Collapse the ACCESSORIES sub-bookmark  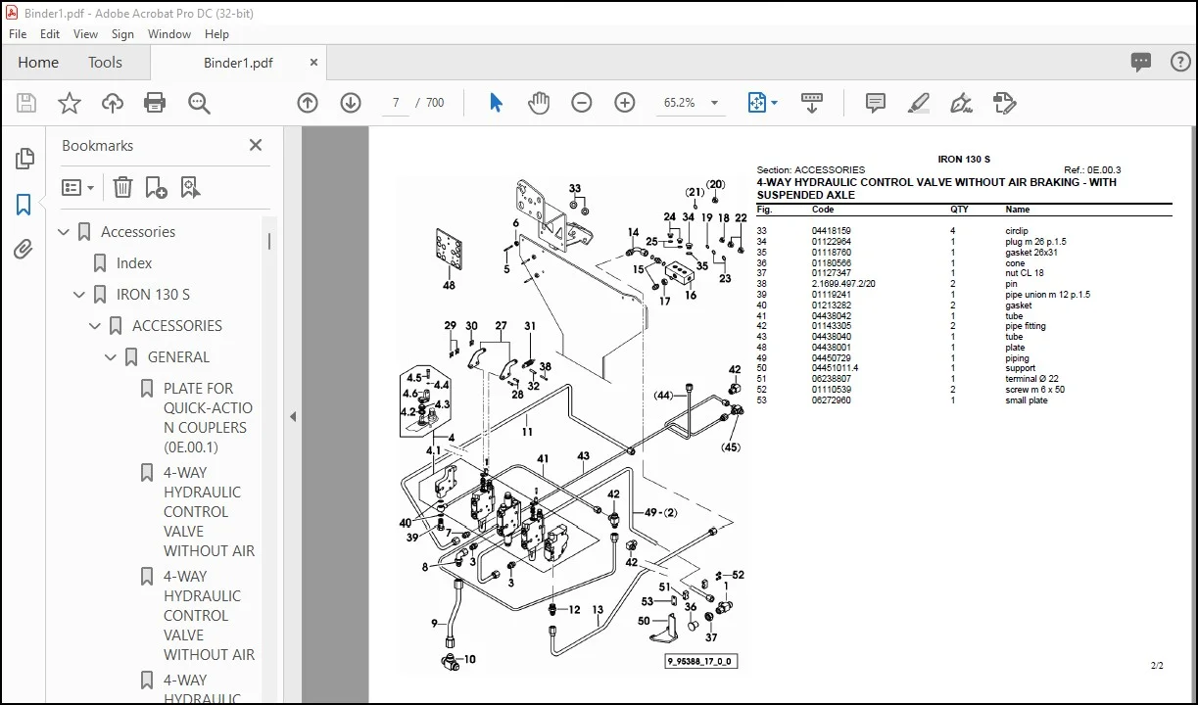tap(95, 326)
